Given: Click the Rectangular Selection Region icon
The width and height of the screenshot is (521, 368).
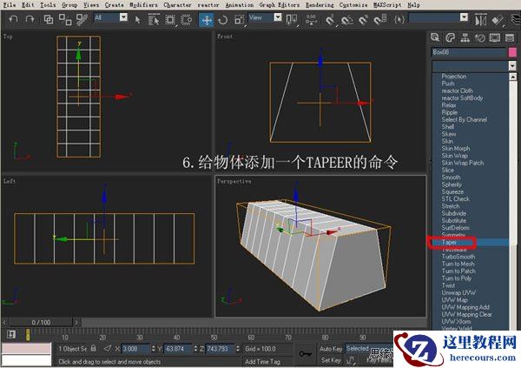Looking at the screenshot, I should (x=170, y=20).
